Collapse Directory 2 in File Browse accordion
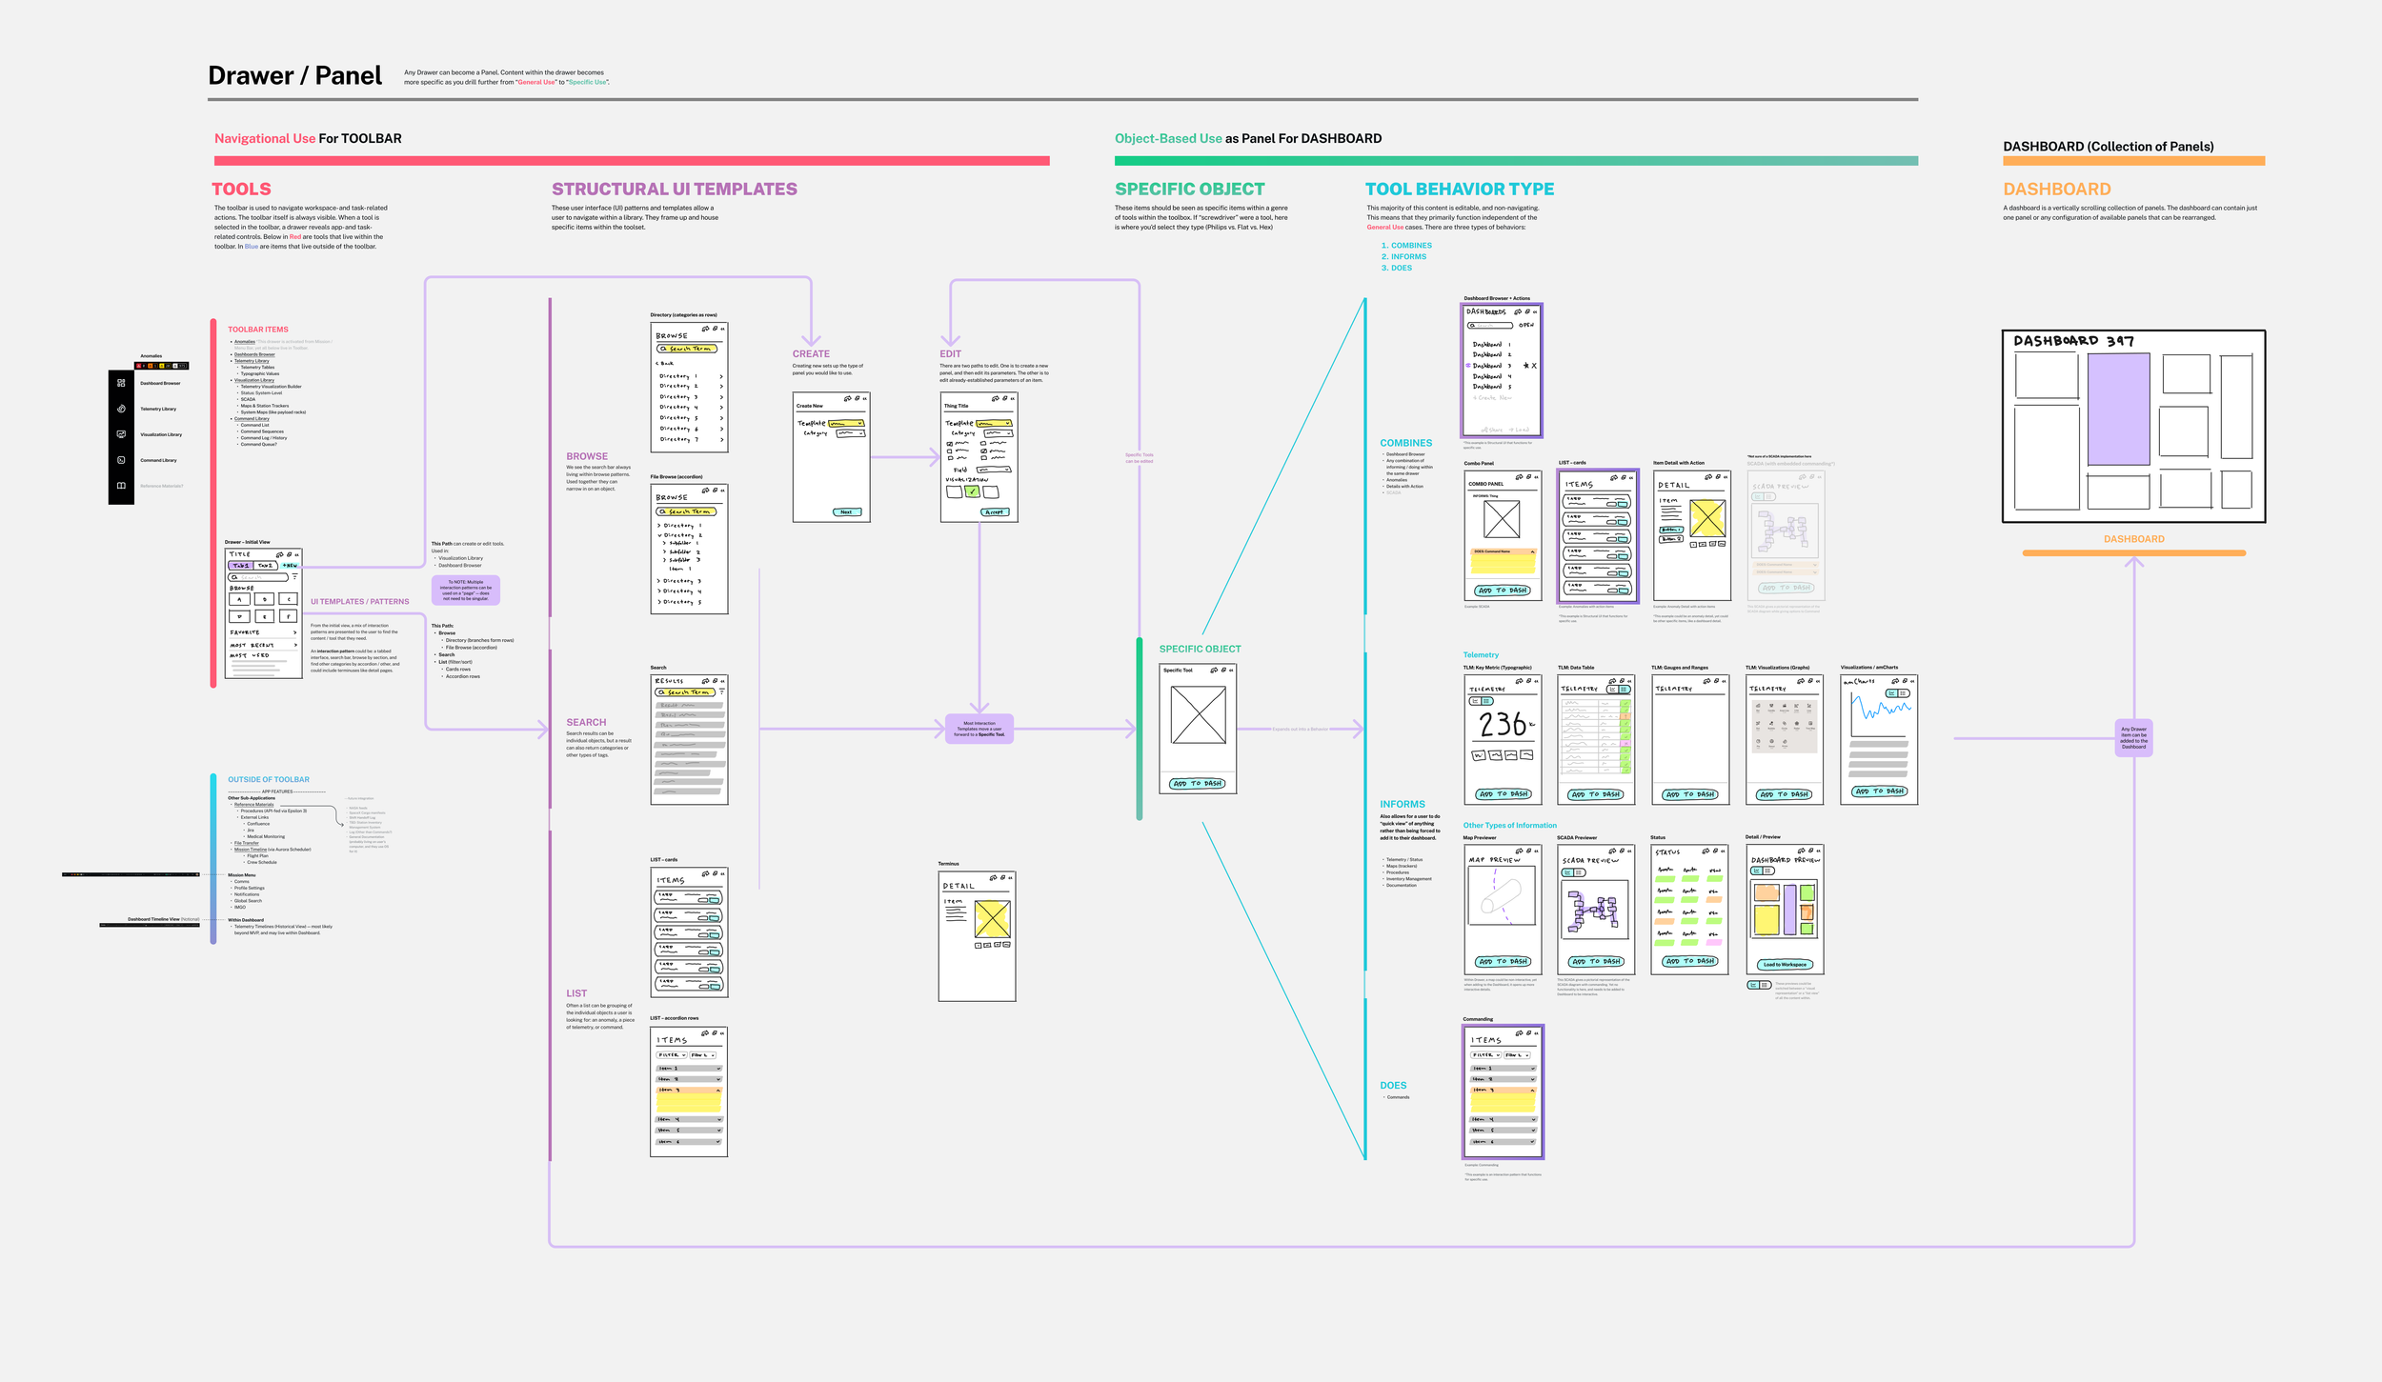 click(659, 535)
